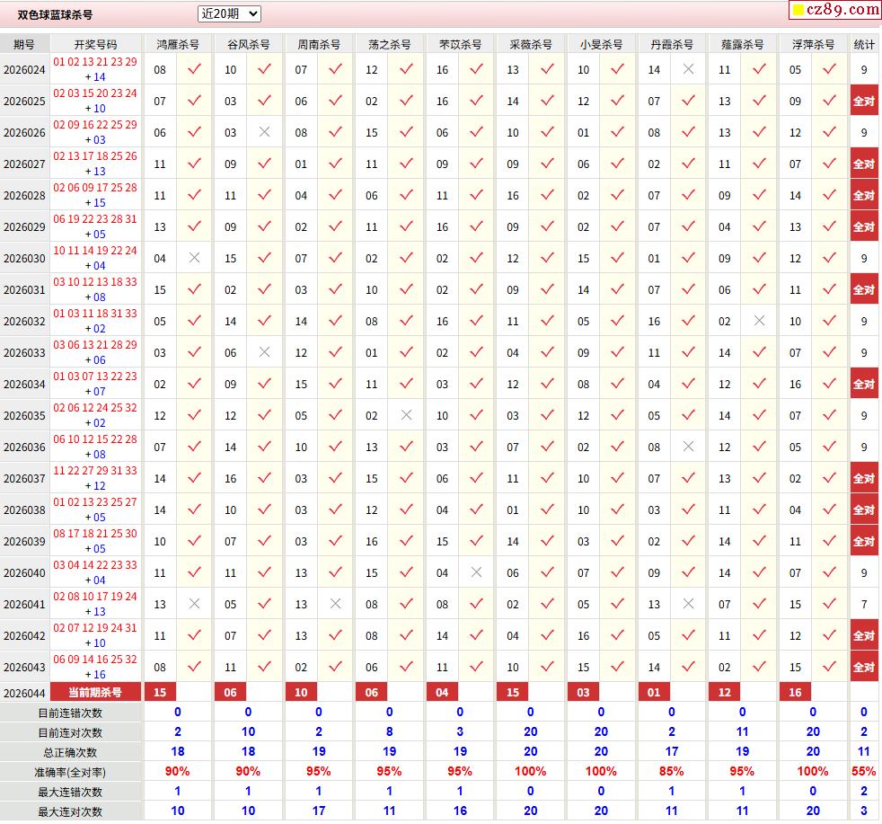Select the 芣苡 X mark in row 2026040
Image resolution: width=882 pixels, height=824 pixels.
click(x=476, y=572)
